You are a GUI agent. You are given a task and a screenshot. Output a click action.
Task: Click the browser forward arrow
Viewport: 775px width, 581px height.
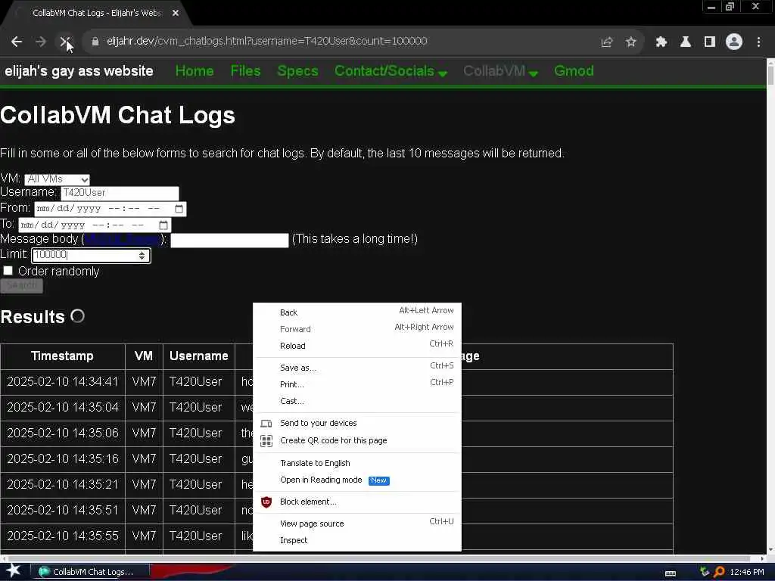pyautogui.click(x=41, y=42)
